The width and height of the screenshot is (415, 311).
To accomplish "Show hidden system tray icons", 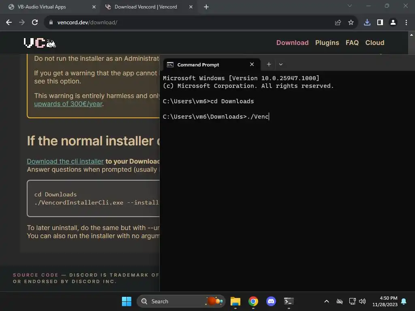I will [327, 301].
